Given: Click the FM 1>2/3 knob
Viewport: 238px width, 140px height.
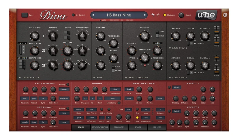Looking at the screenshot, I should coord(35,36).
